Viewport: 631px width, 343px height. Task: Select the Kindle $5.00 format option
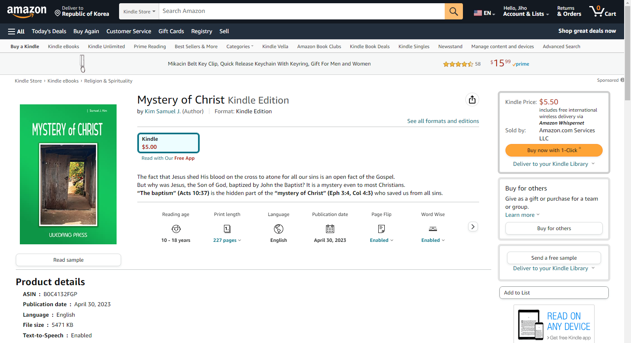pos(168,143)
